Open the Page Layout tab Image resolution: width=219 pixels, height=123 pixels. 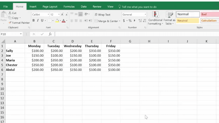pyautogui.click(x=50, y=7)
